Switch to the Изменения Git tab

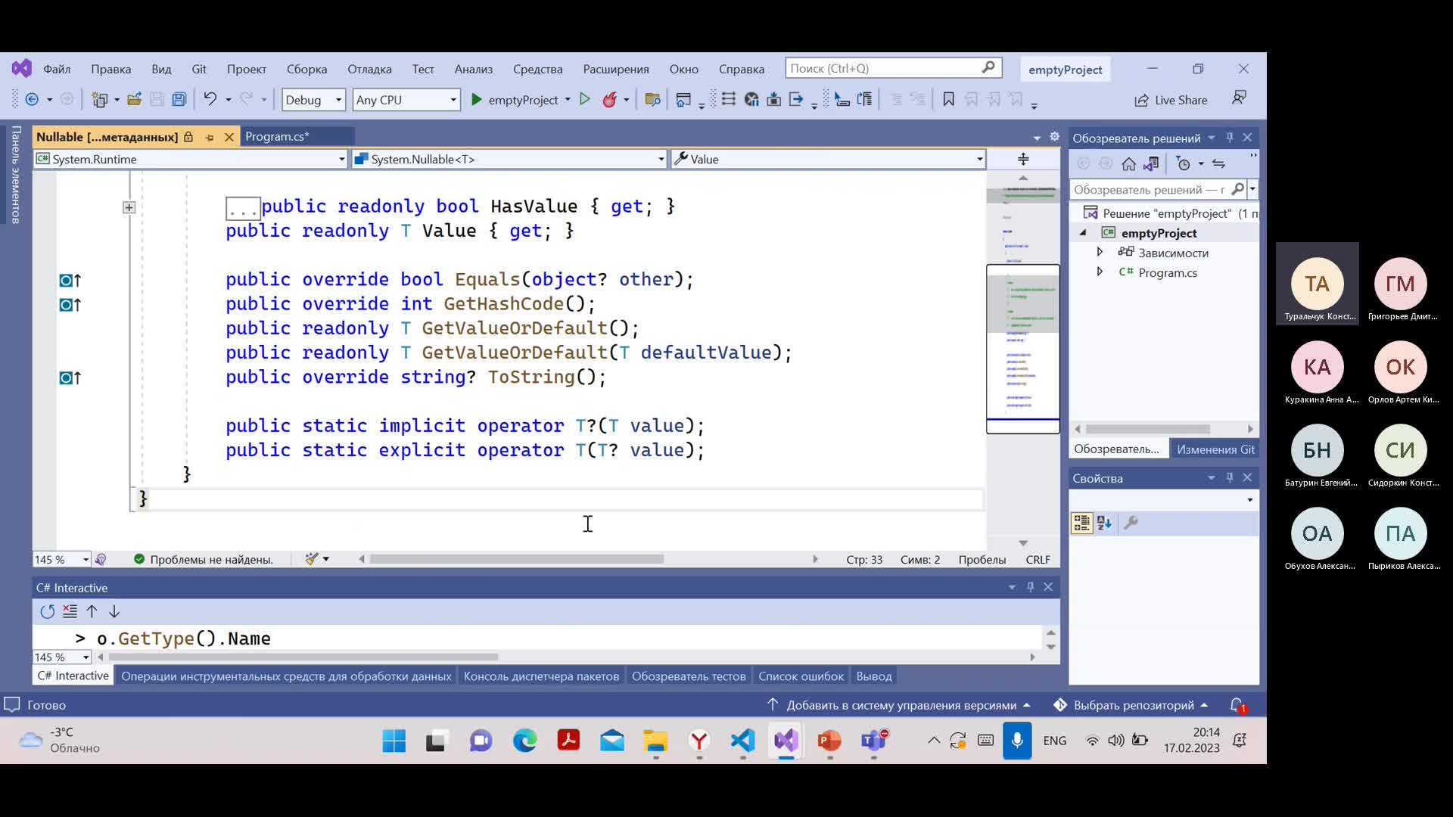tap(1215, 449)
